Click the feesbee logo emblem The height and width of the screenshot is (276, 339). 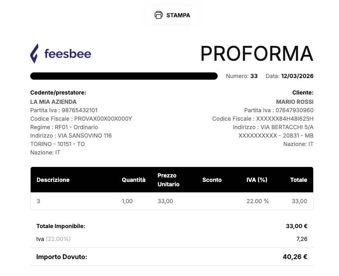tap(35, 54)
